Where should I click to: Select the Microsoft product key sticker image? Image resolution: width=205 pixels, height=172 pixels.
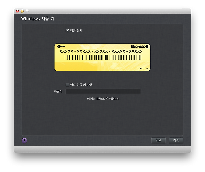pos(102,57)
